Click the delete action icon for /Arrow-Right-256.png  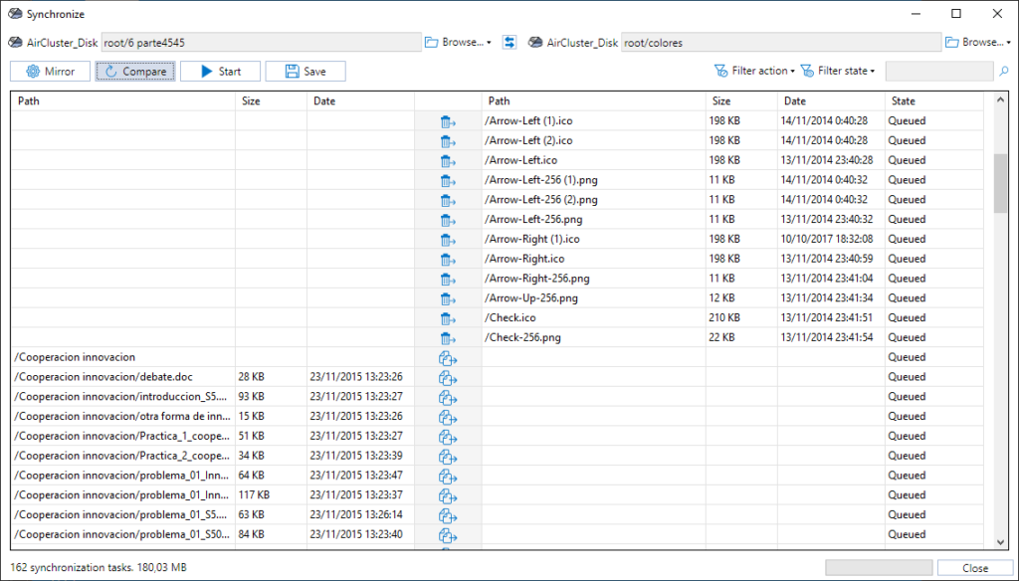click(448, 279)
